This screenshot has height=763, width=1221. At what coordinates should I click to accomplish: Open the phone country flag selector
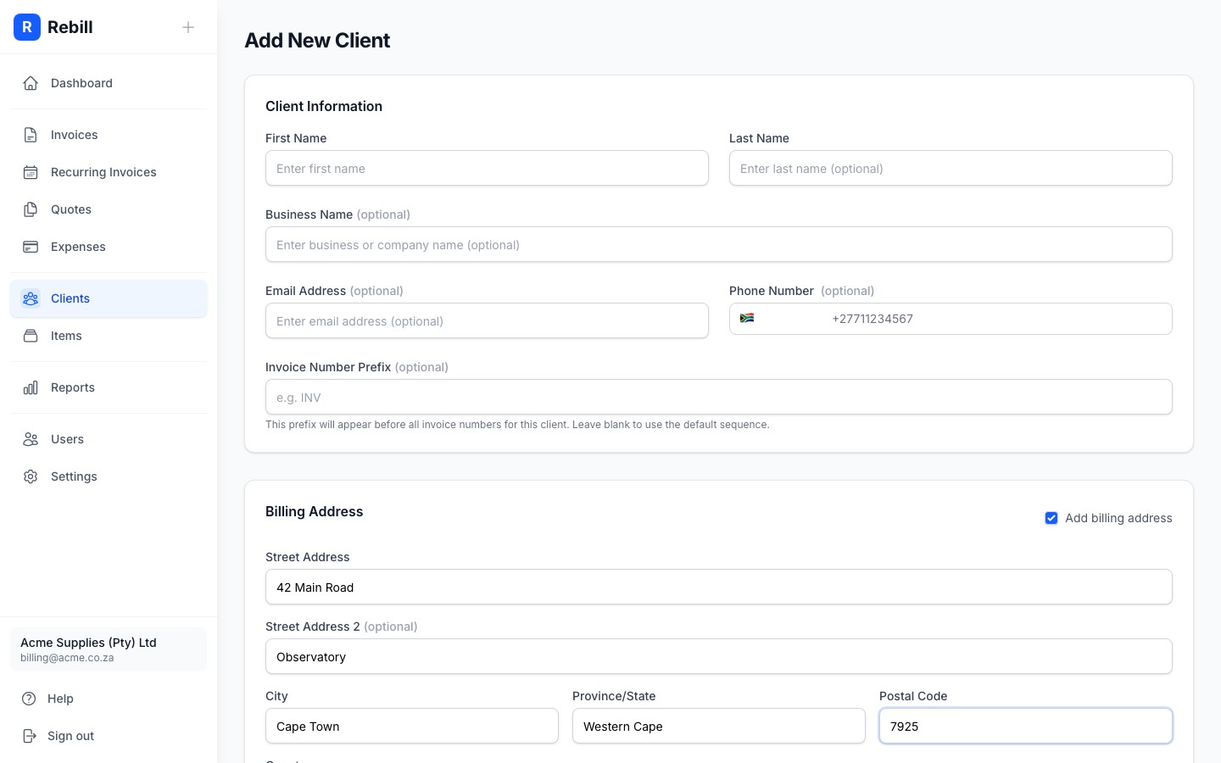point(748,318)
